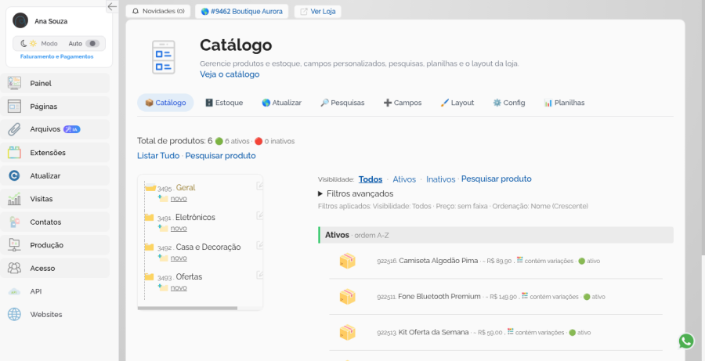The width and height of the screenshot is (705, 361).
Task: Click Ana Souza profile avatar
Action: click(20, 20)
